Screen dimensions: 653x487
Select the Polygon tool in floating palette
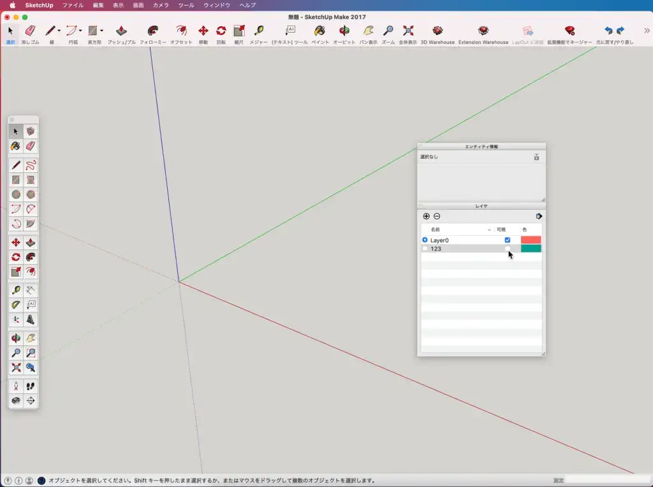(31, 194)
